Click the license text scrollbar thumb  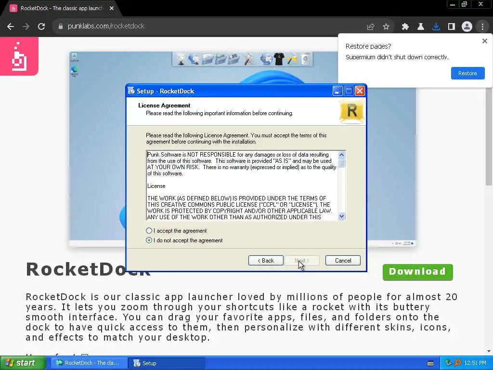coord(341,163)
